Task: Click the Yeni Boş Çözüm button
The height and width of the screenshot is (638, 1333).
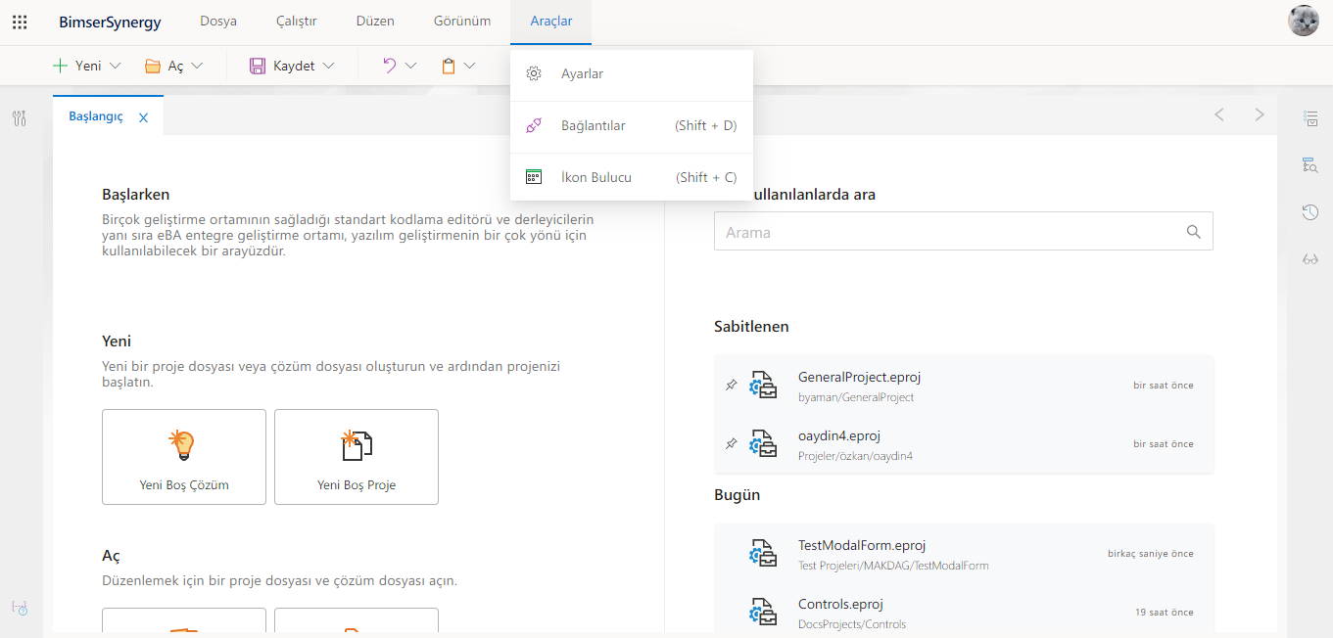Action: pyautogui.click(x=184, y=457)
